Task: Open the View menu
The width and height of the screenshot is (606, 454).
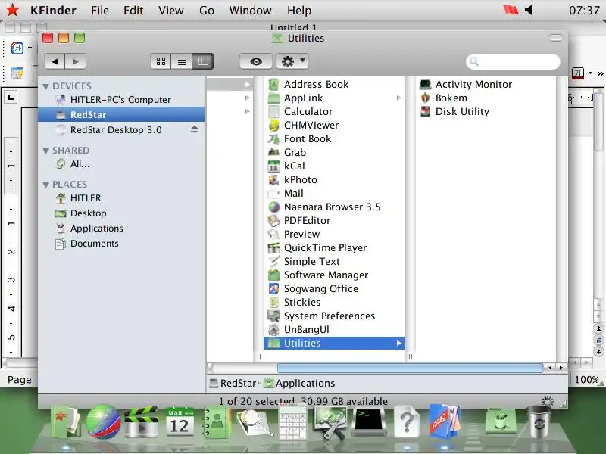Action: [x=171, y=10]
